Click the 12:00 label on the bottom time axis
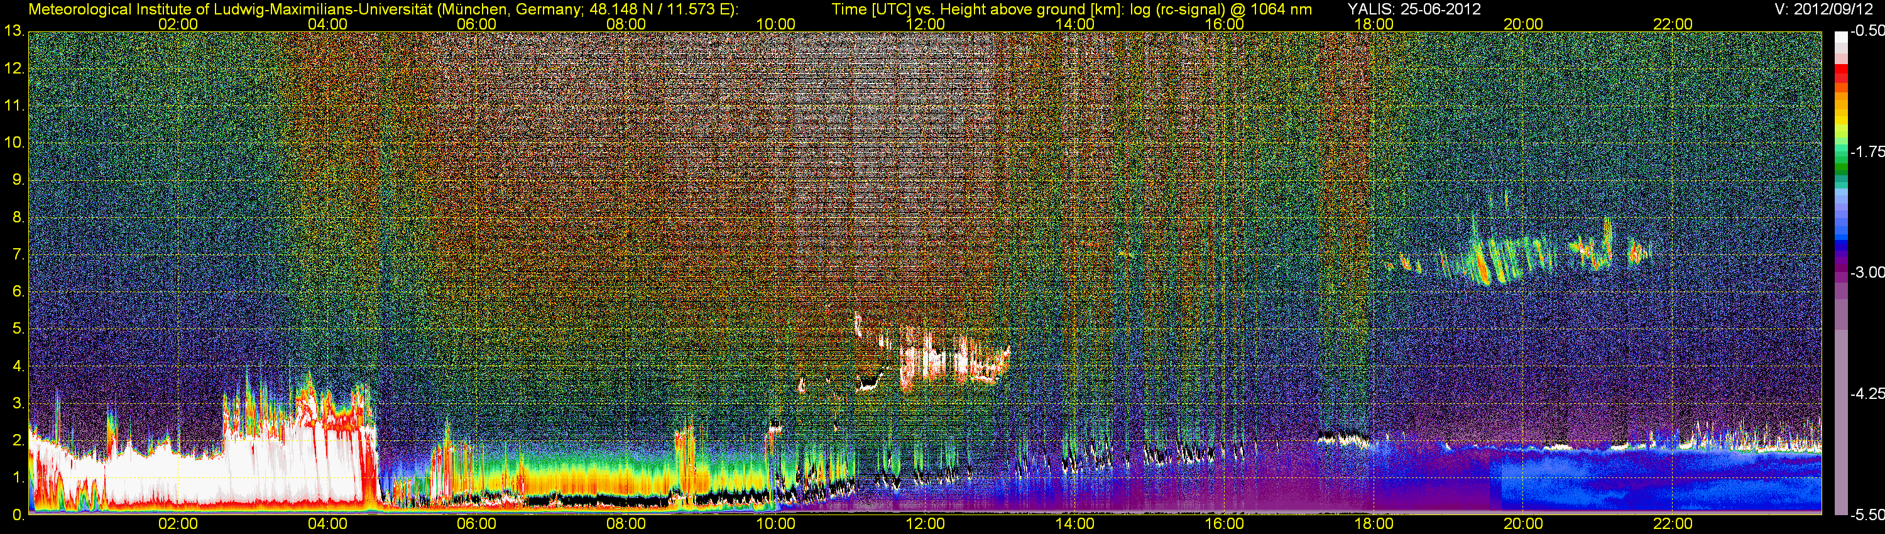Image resolution: width=1885 pixels, height=534 pixels. (x=925, y=524)
